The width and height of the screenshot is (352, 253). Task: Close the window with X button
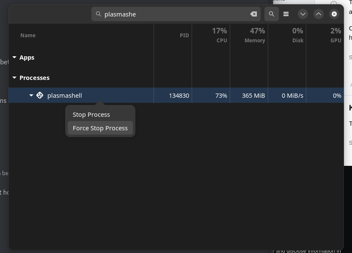pos(334,14)
